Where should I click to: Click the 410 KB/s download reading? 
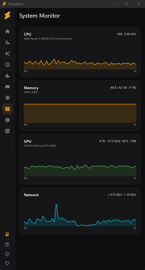click(x=115, y=195)
